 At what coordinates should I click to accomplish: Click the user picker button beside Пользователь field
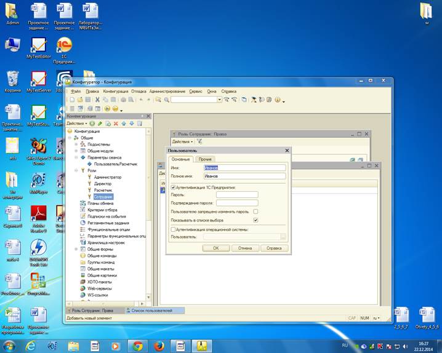(283, 237)
